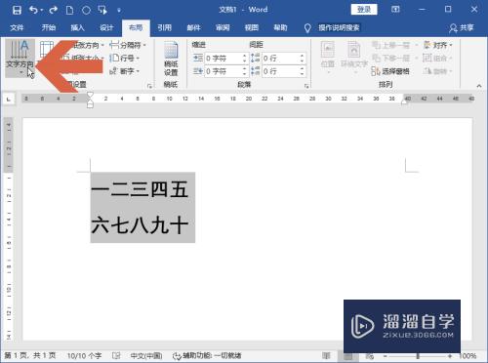Click the text line 六七八九十
488x363 pixels.
click(140, 225)
